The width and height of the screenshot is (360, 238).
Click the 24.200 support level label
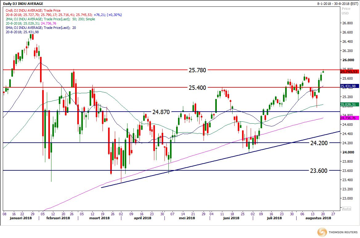click(318, 143)
